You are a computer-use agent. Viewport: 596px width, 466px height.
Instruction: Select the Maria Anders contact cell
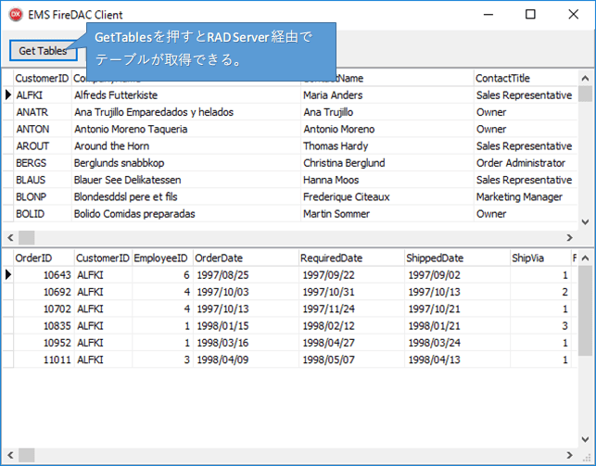pyautogui.click(x=387, y=94)
